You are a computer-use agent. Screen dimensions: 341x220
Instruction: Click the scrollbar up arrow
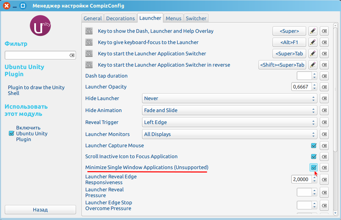point(335,25)
